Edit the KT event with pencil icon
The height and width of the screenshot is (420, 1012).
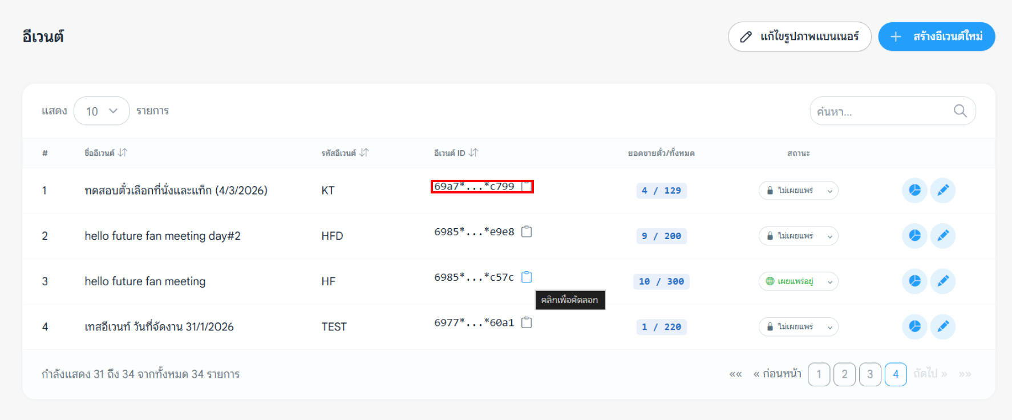[x=943, y=190]
